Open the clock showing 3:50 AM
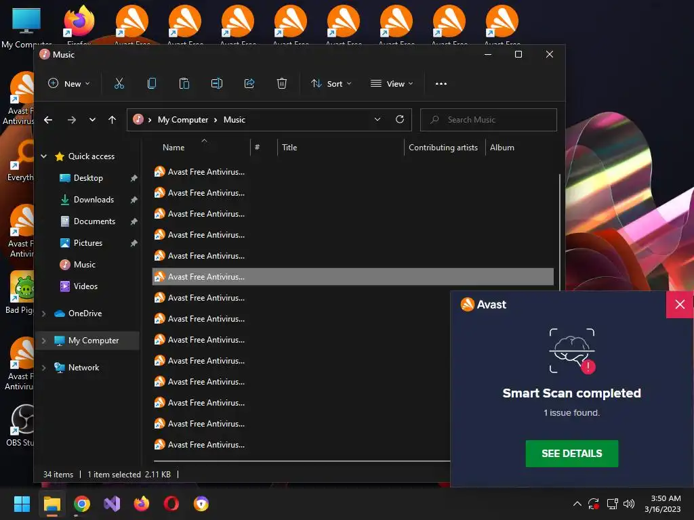Viewport: 694px width, 520px height. pyautogui.click(x=663, y=504)
